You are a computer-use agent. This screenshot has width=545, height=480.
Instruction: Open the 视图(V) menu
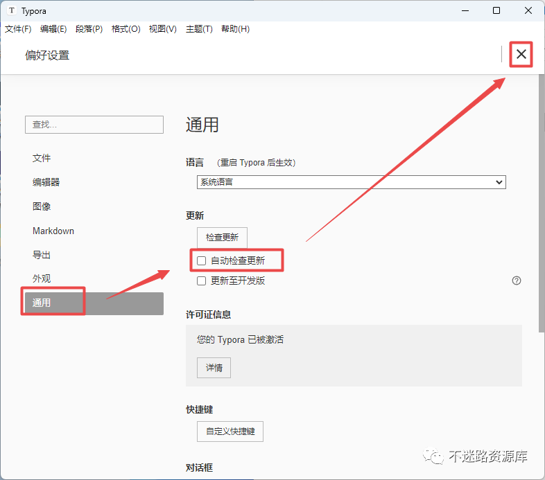[163, 29]
